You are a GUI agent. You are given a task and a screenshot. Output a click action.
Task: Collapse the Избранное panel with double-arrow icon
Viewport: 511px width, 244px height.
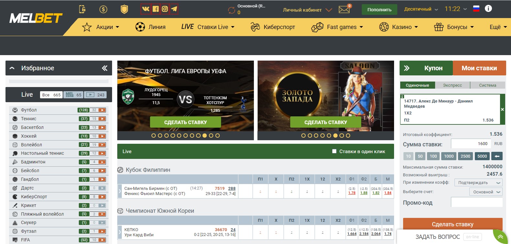point(105,68)
